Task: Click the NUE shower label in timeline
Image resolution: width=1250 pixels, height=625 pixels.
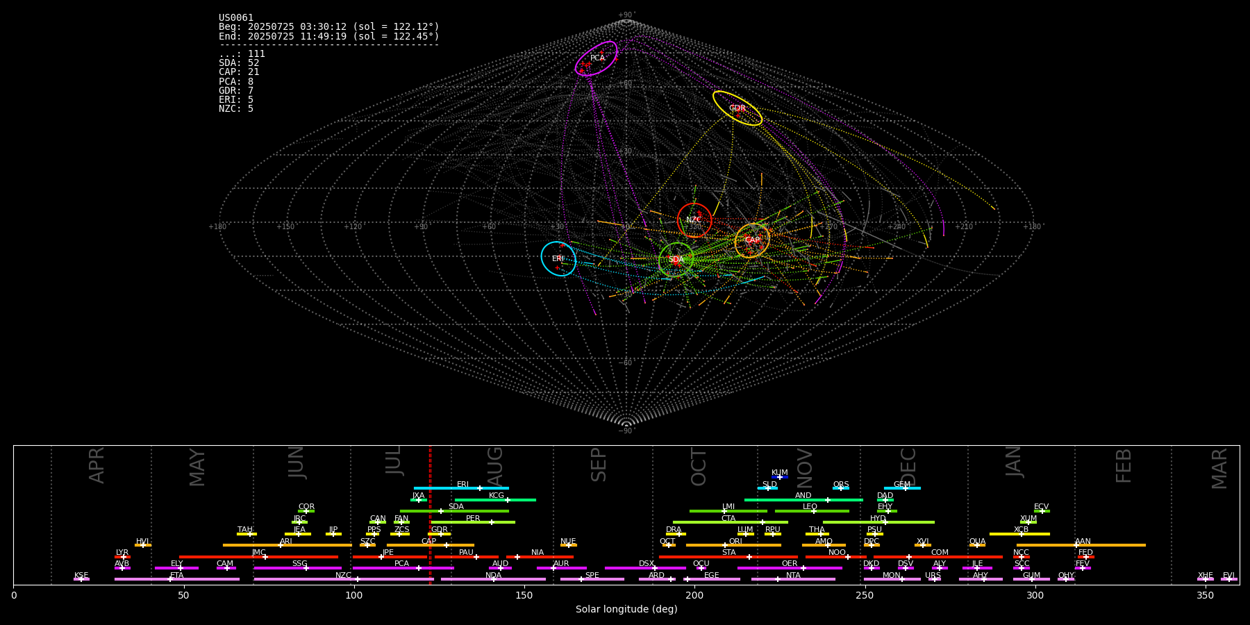Action: 568,542
